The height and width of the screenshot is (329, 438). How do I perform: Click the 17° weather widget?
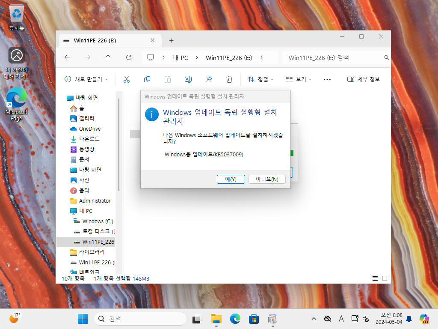[15, 318]
